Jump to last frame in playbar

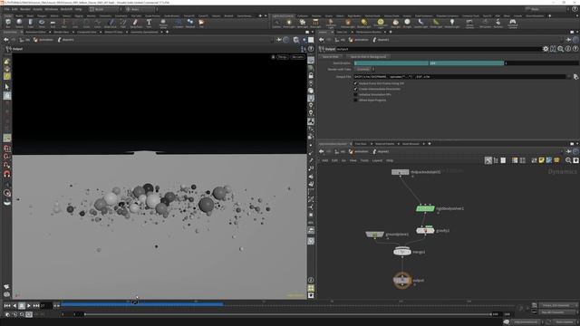point(36,306)
